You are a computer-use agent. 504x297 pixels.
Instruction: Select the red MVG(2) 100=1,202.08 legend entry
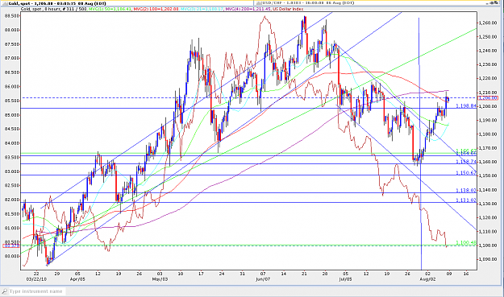156,9
